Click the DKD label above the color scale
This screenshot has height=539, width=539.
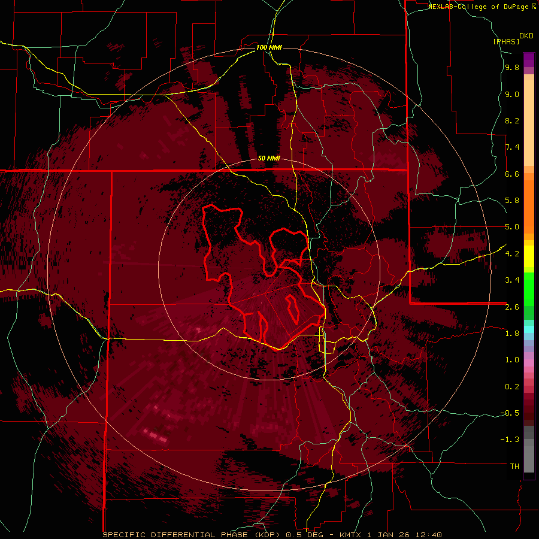(x=526, y=36)
